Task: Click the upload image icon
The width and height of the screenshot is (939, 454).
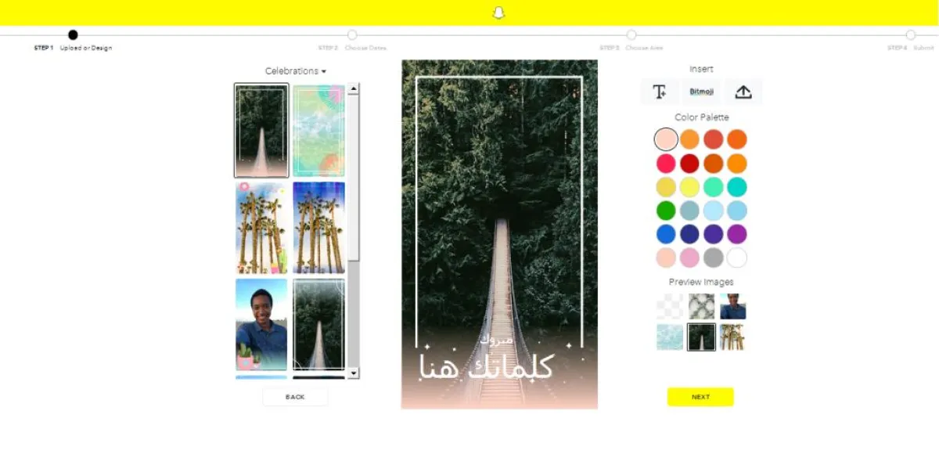Action: pyautogui.click(x=743, y=92)
